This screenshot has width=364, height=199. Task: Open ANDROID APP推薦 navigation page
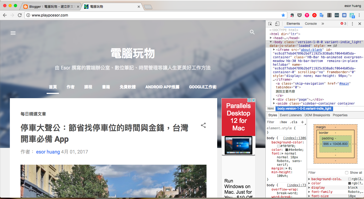point(162,87)
